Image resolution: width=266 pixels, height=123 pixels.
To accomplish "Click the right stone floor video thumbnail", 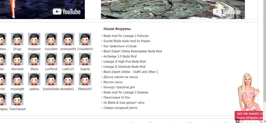I will 173,9.
